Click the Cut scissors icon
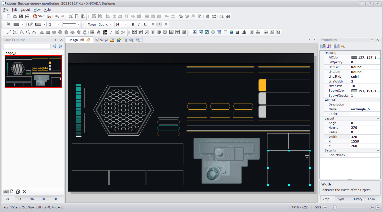Viewport: 383px width, 212px height. tap(71, 16)
